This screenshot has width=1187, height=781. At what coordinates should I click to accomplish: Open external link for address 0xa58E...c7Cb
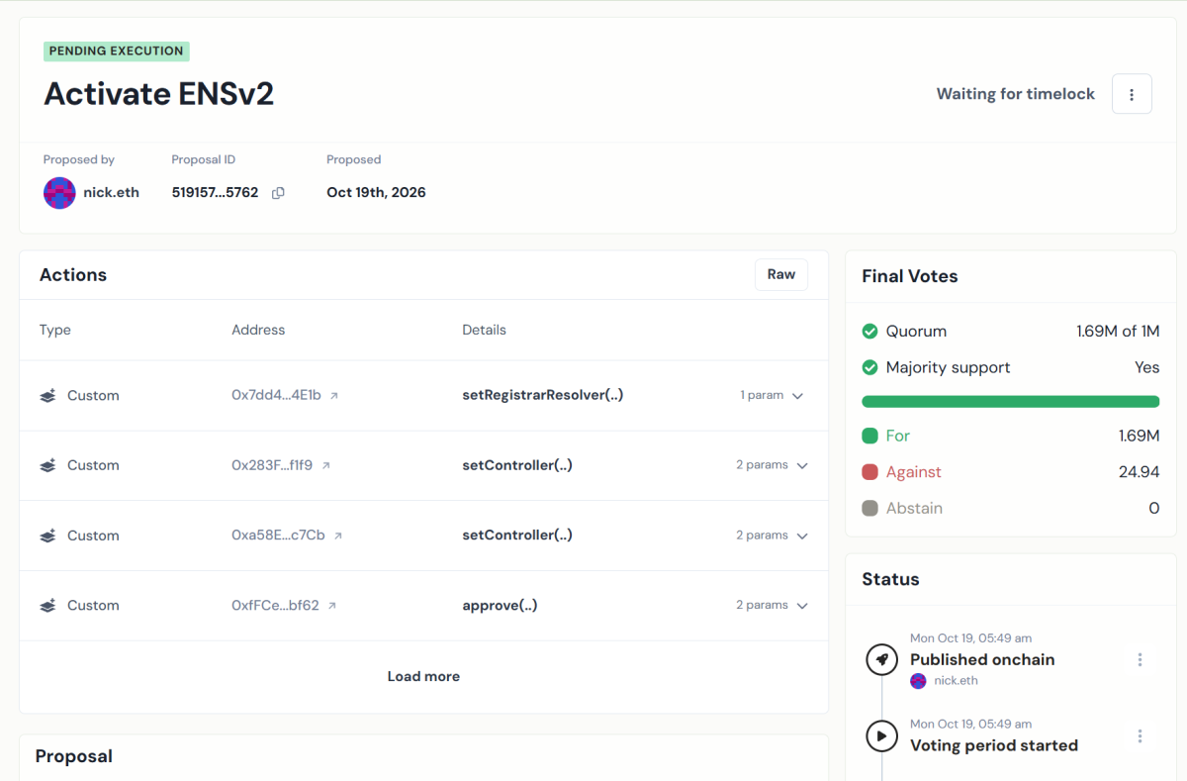[x=337, y=536]
